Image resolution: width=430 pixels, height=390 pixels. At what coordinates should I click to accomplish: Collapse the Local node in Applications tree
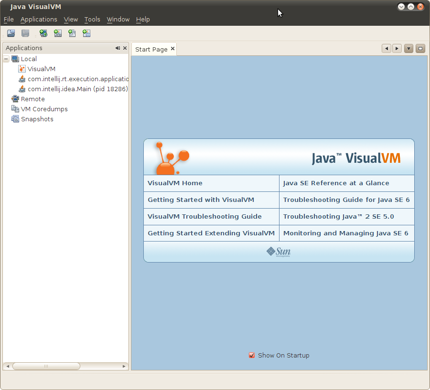pos(6,58)
